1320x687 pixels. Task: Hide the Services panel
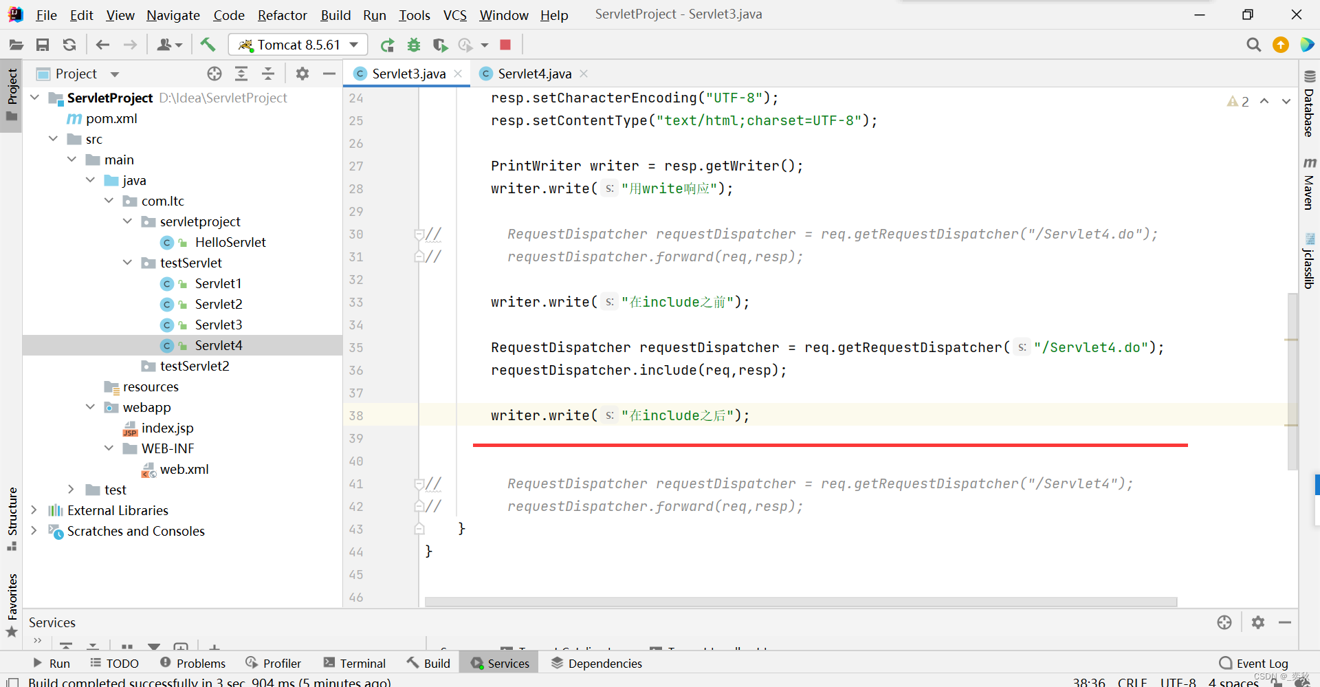(x=1285, y=622)
